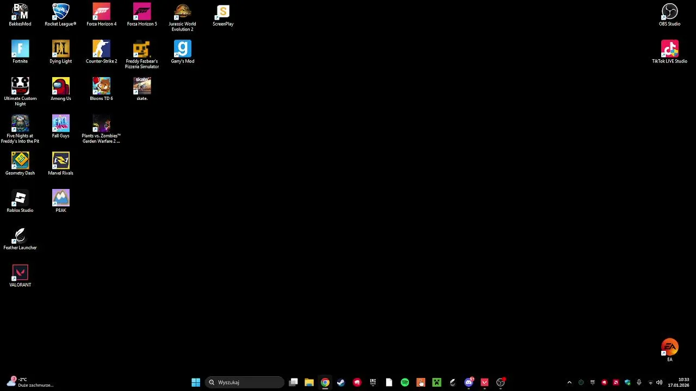Open Minecraft creeper icon in taskbar
Screen dimensions: 696x391
pos(437,382)
